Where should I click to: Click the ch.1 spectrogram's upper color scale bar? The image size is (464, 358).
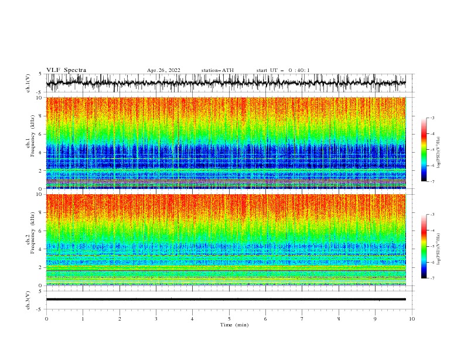coord(424,150)
